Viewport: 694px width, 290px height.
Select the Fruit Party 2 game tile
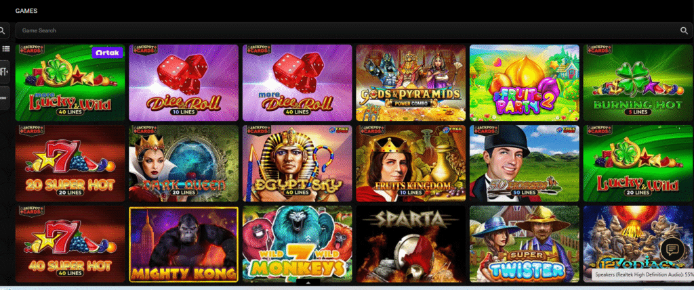click(x=525, y=82)
